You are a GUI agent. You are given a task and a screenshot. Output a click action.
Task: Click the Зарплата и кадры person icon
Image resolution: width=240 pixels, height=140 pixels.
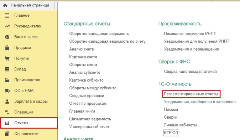tap(7, 102)
